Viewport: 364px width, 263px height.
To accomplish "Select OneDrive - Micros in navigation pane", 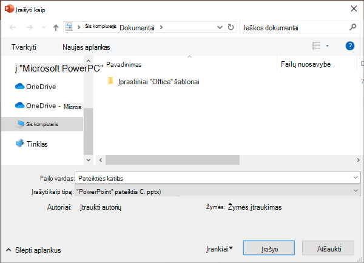I will coord(48,106).
